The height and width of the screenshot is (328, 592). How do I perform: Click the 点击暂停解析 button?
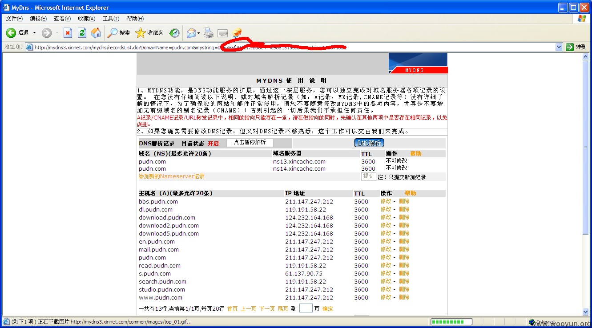point(250,143)
